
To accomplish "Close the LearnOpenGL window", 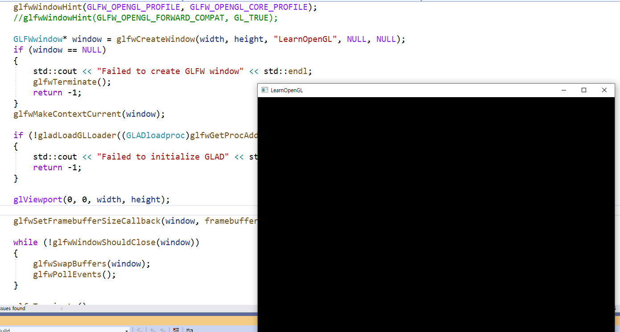I will (x=604, y=90).
